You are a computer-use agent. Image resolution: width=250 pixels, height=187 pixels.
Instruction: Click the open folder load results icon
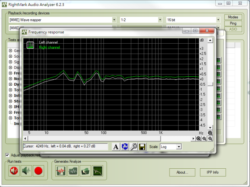pyautogui.click(x=85, y=171)
